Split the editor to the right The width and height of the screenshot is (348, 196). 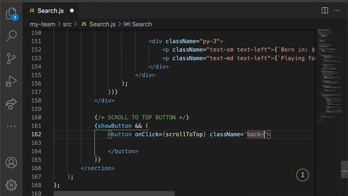pos(325,10)
